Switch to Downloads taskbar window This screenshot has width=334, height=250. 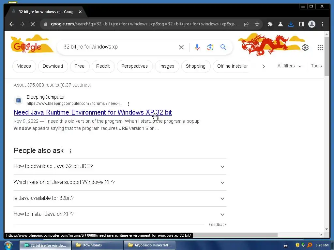(98, 245)
